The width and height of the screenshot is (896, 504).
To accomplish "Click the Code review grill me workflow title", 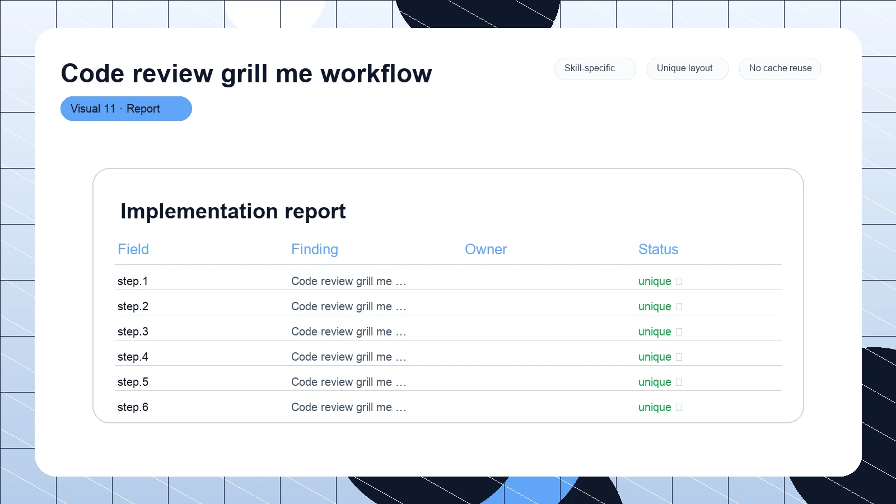I will [x=246, y=73].
